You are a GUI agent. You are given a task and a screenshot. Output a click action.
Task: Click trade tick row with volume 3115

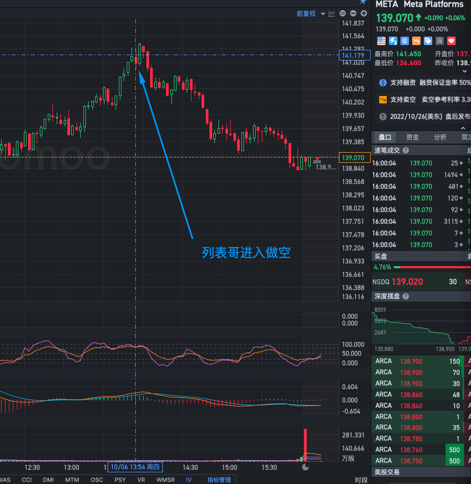(417, 221)
